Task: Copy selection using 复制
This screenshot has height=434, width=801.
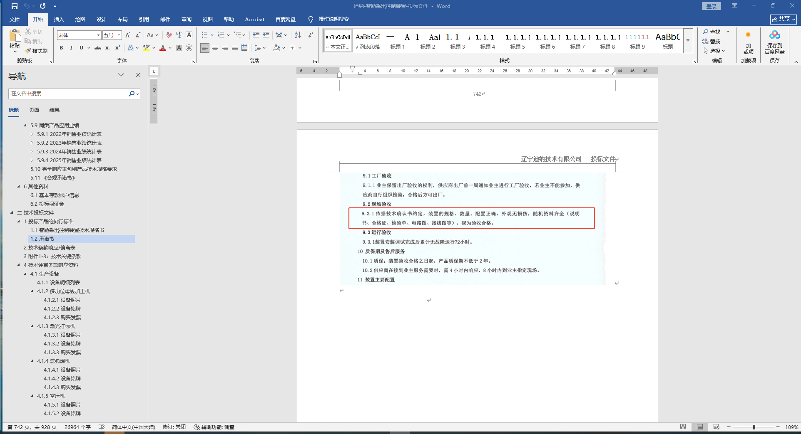Action: click(x=34, y=41)
